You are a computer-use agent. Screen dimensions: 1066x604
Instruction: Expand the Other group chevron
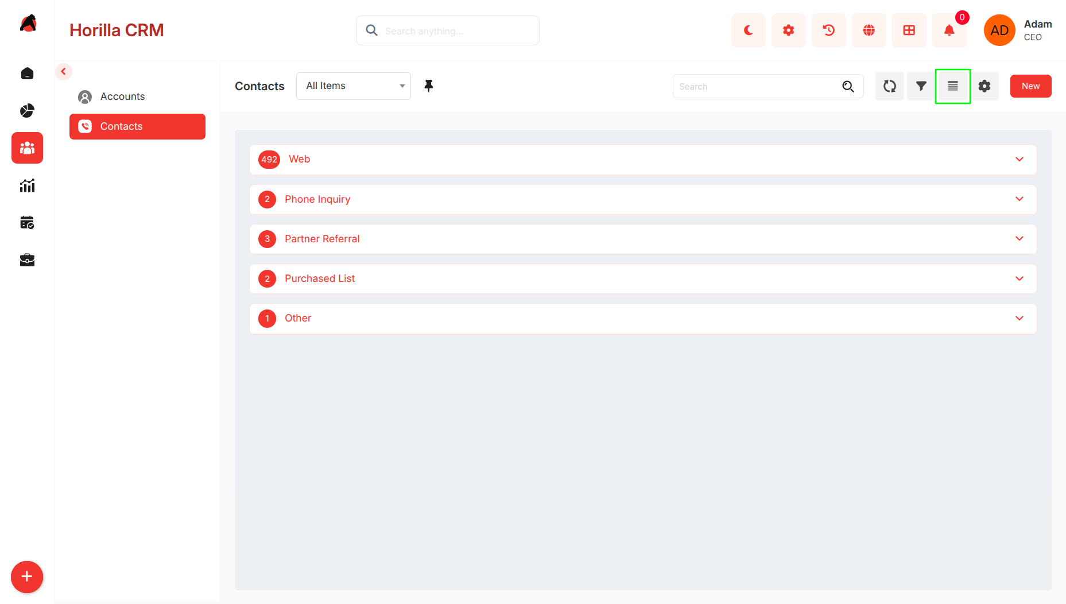point(1020,318)
